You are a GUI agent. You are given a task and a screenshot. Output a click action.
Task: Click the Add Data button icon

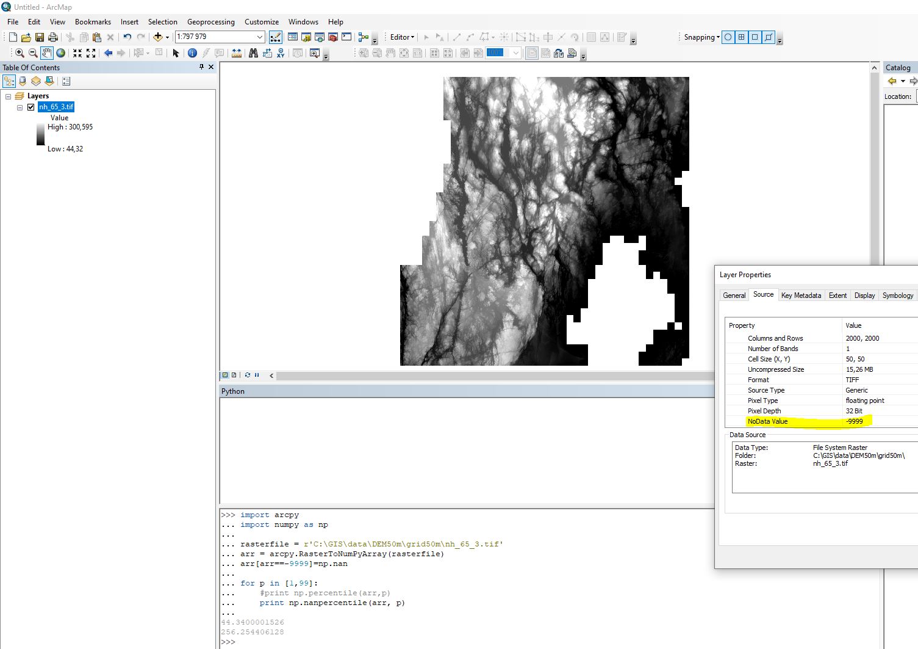pyautogui.click(x=158, y=37)
